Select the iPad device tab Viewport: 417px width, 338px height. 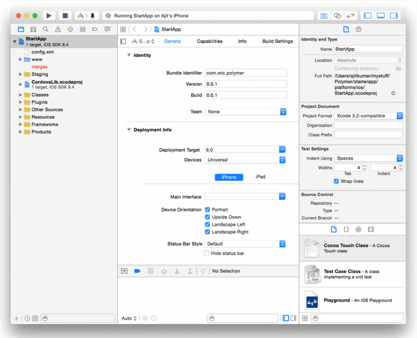260,177
